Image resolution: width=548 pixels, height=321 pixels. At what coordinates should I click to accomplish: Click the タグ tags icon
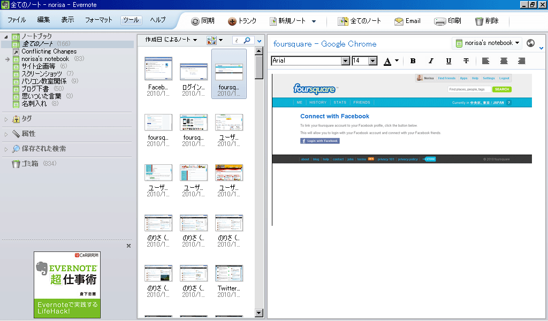click(x=16, y=119)
